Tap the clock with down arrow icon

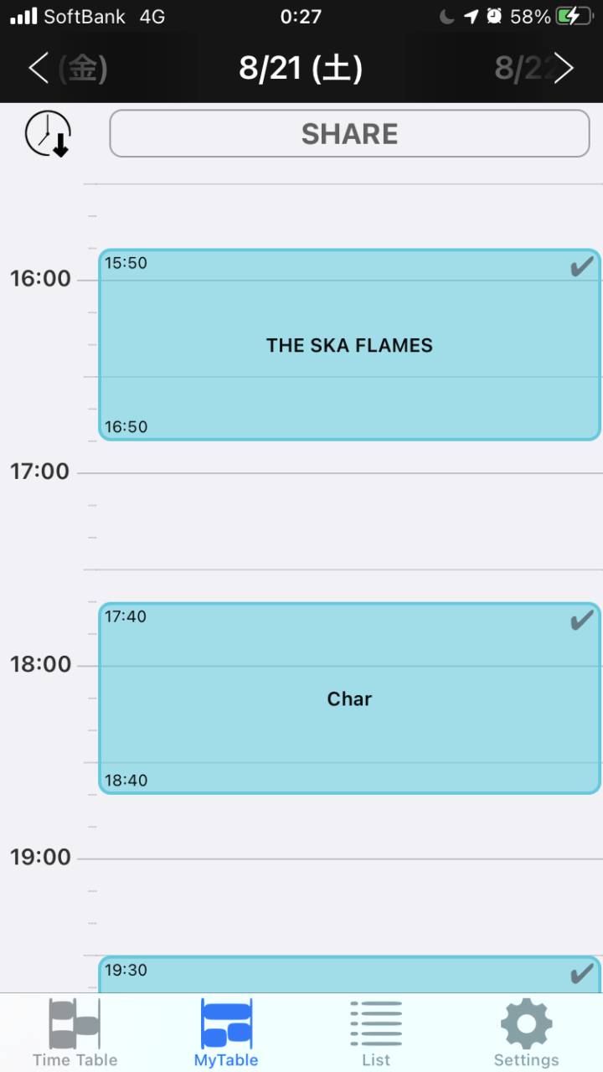[x=48, y=134]
